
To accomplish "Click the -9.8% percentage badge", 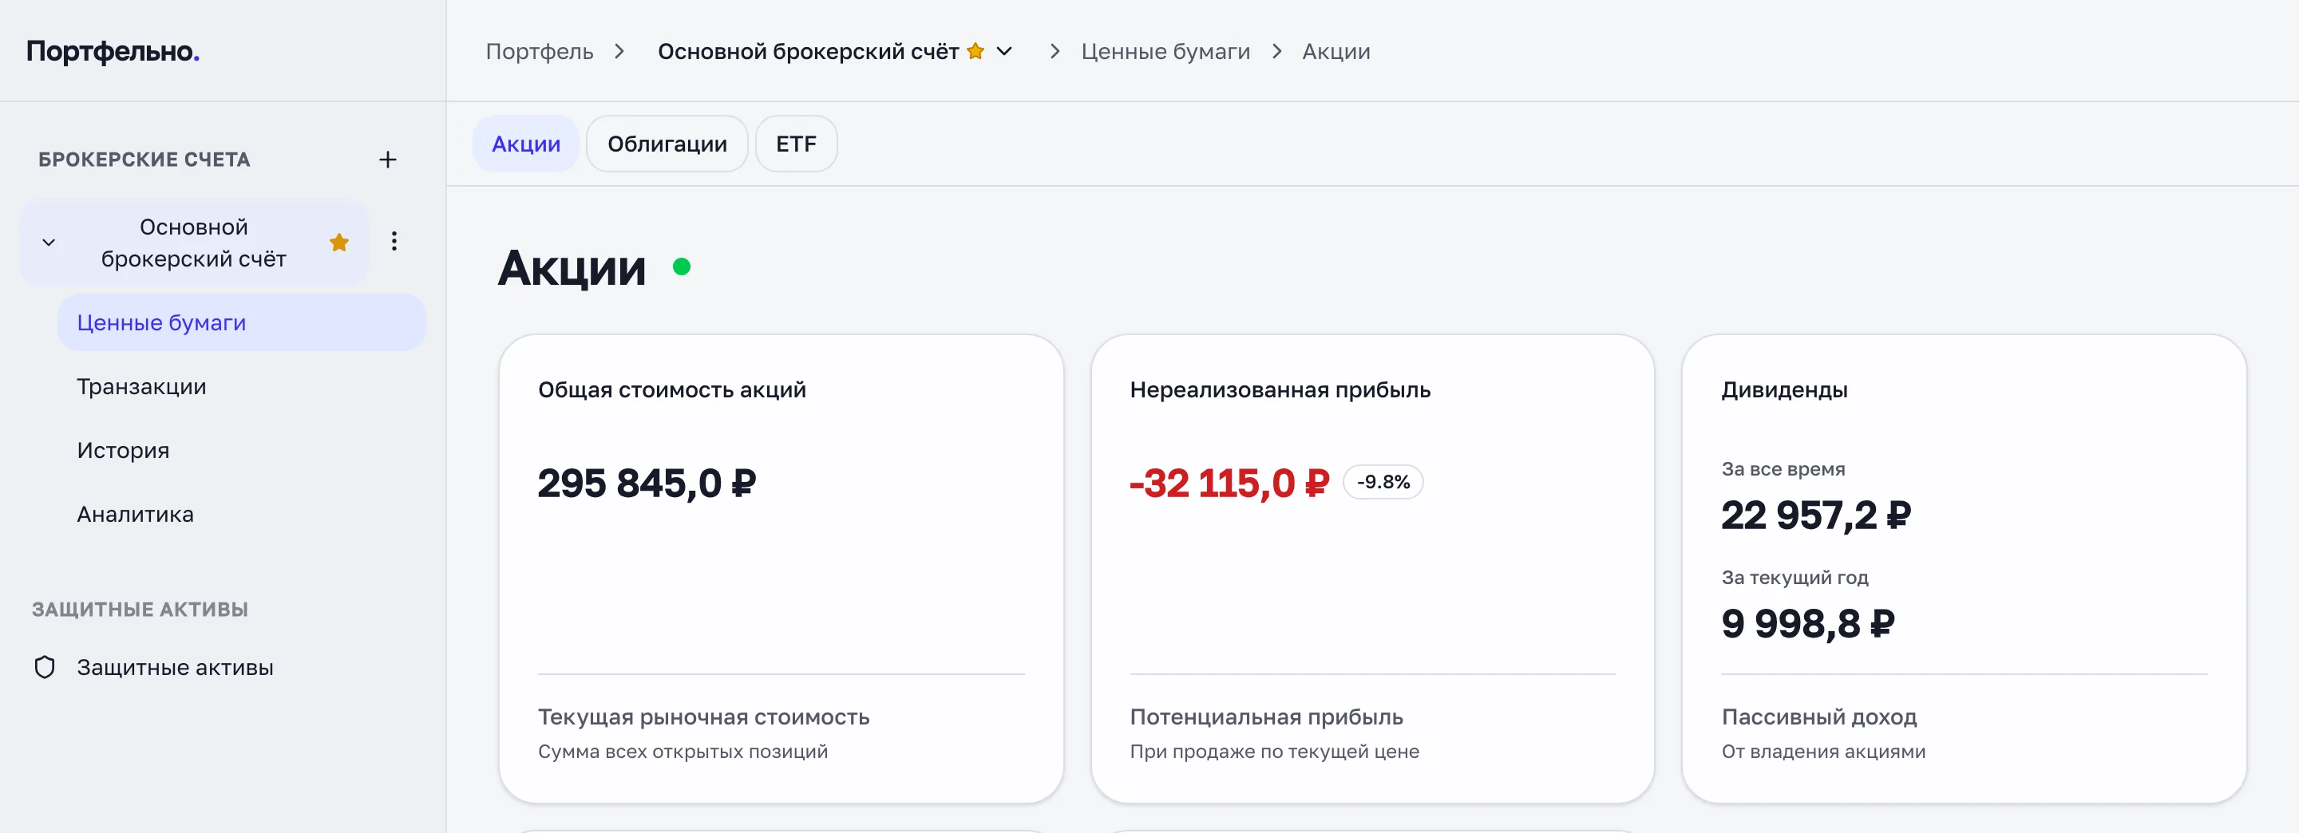I will point(1383,483).
